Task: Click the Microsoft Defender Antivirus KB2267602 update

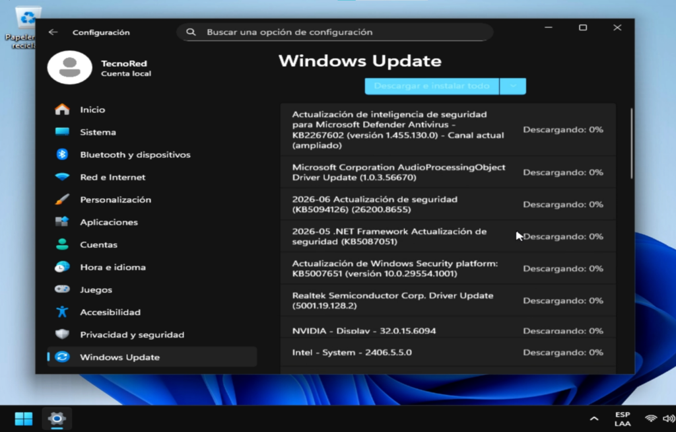Action: coord(448,129)
